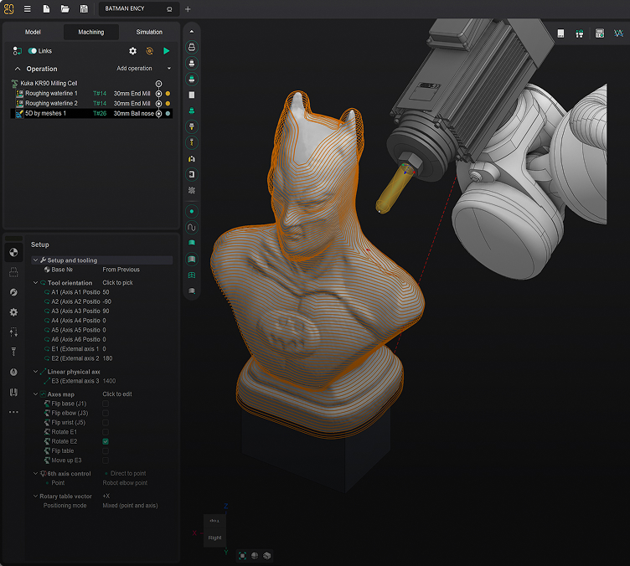Enable the Rotate E1 checkbox
Viewport: 630px width, 566px height.
[x=106, y=432]
